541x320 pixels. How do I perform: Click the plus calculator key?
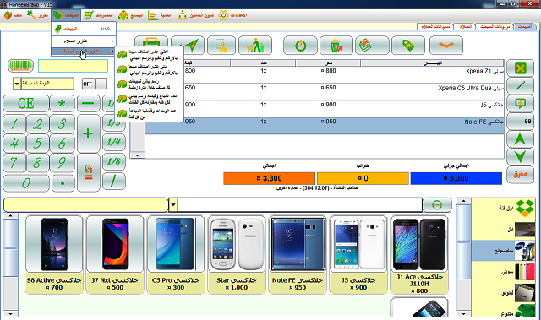click(88, 133)
